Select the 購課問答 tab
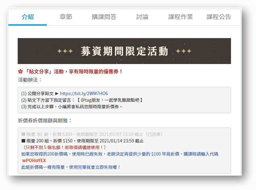 click(x=104, y=17)
